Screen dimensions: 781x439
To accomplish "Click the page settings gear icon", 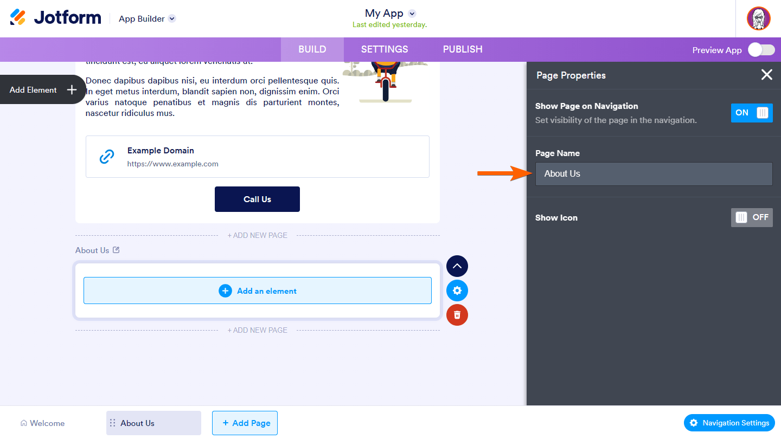I will 457,290.
